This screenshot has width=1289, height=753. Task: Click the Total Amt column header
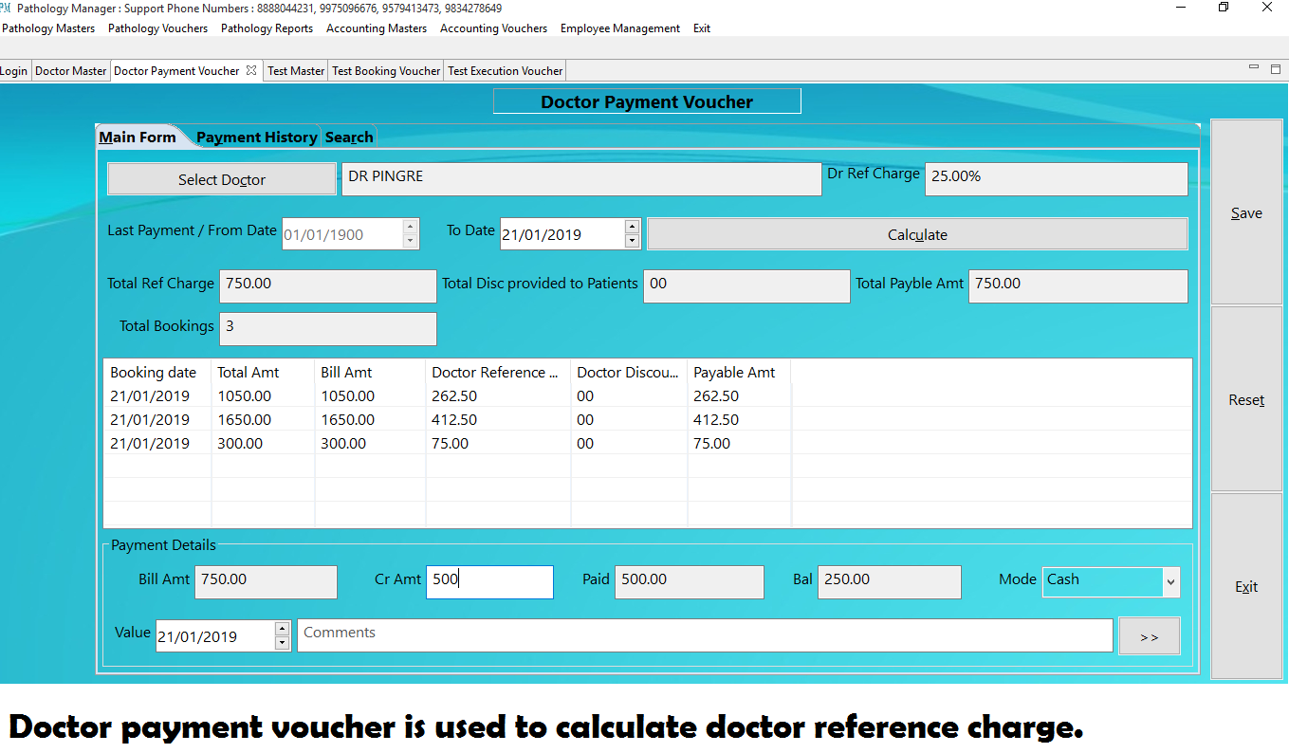click(x=263, y=373)
